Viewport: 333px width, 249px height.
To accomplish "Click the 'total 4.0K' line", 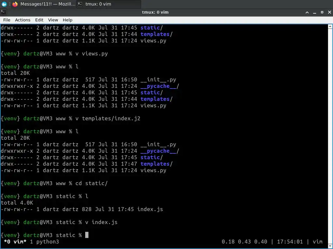I will pos(17,203).
